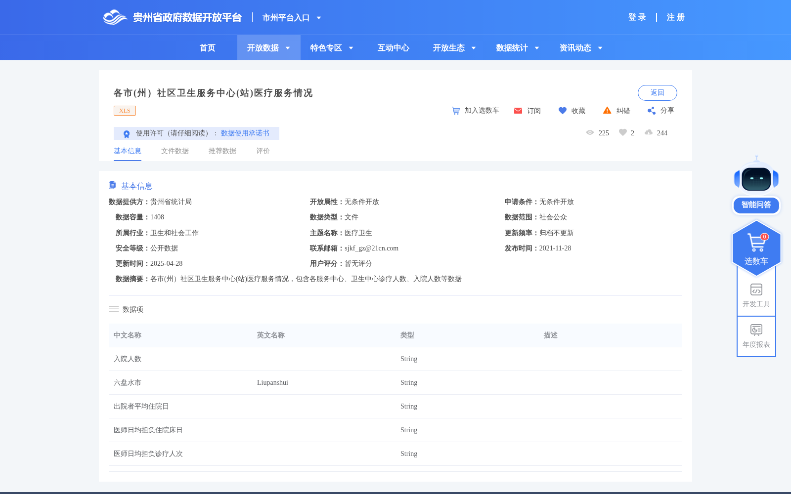Expand the 数据统计 menu arrow

pos(537,48)
